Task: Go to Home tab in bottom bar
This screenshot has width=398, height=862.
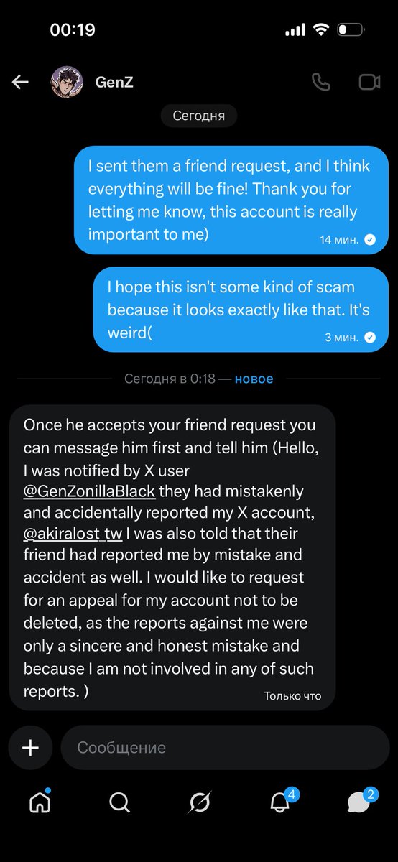Action: click(x=40, y=802)
